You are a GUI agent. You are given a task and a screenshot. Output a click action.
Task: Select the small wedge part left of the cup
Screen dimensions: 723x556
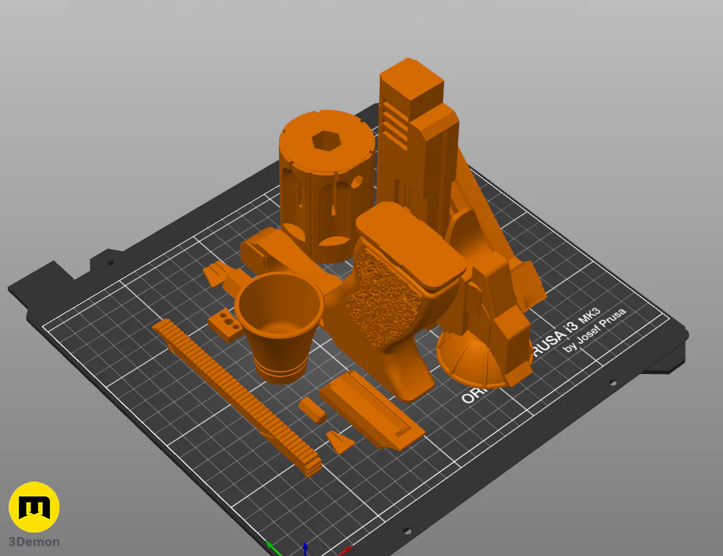pos(216,273)
